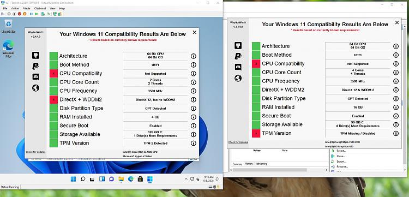Click the Revert toolbar icon in VM Connection

click(48, 14)
